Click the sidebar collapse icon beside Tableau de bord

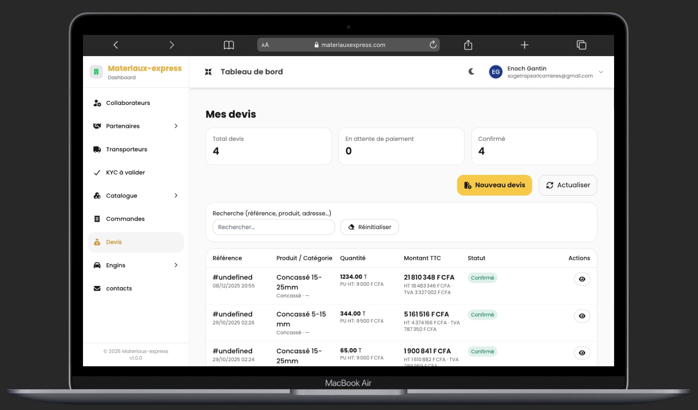208,72
